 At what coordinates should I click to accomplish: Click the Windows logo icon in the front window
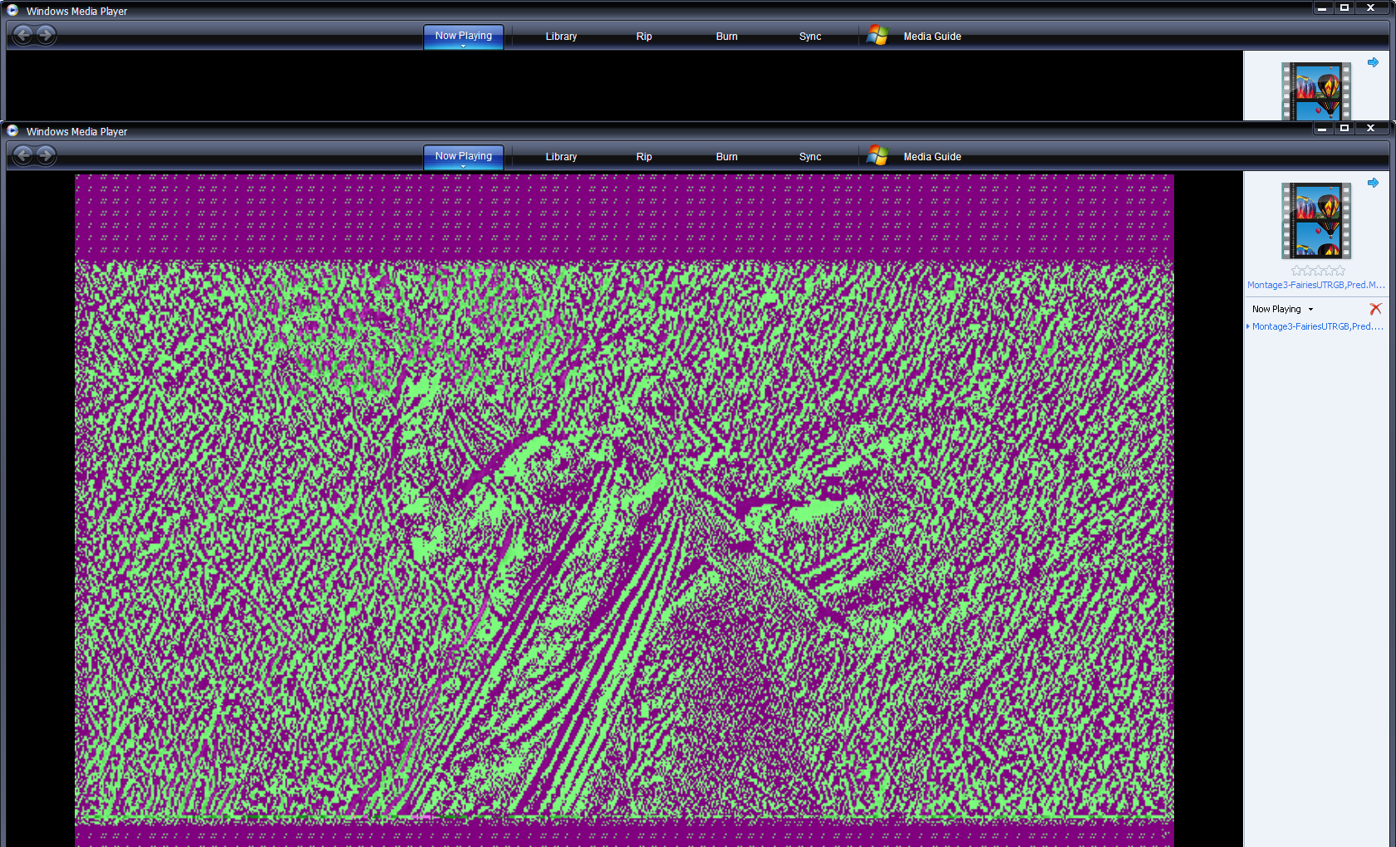point(877,155)
